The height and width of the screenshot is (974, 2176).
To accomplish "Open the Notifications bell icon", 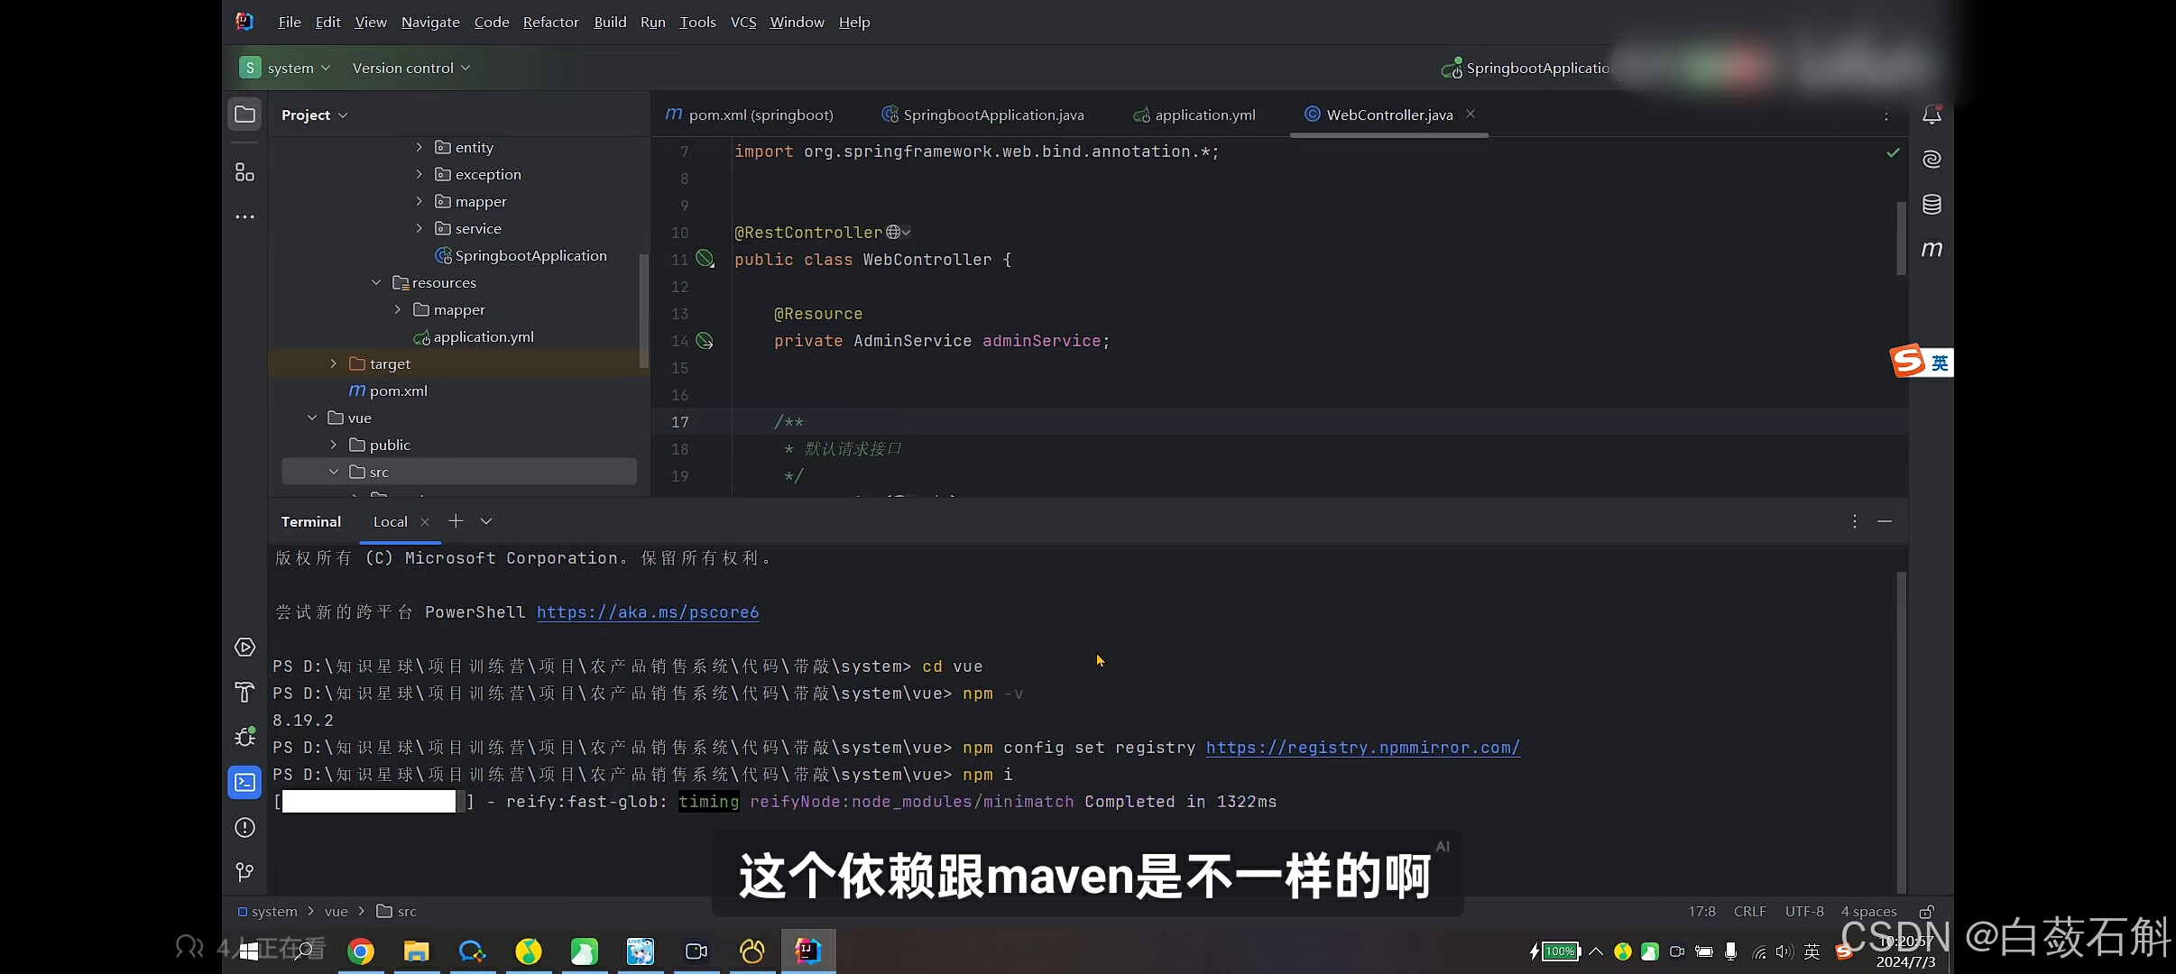I will point(1932,115).
